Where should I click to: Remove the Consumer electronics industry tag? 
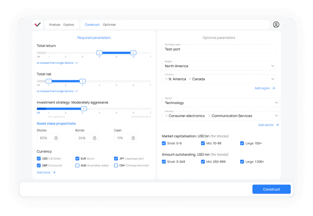click(x=166, y=116)
